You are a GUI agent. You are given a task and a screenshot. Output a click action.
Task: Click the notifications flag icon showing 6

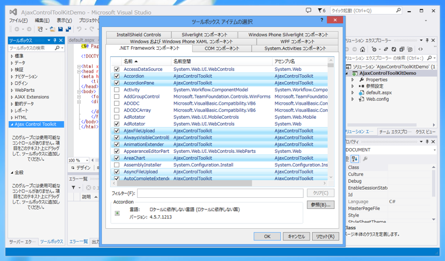pyautogui.click(x=321, y=11)
